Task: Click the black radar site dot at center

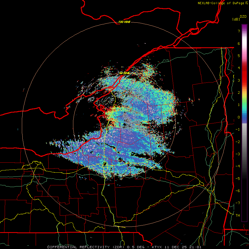Action: [124, 124]
